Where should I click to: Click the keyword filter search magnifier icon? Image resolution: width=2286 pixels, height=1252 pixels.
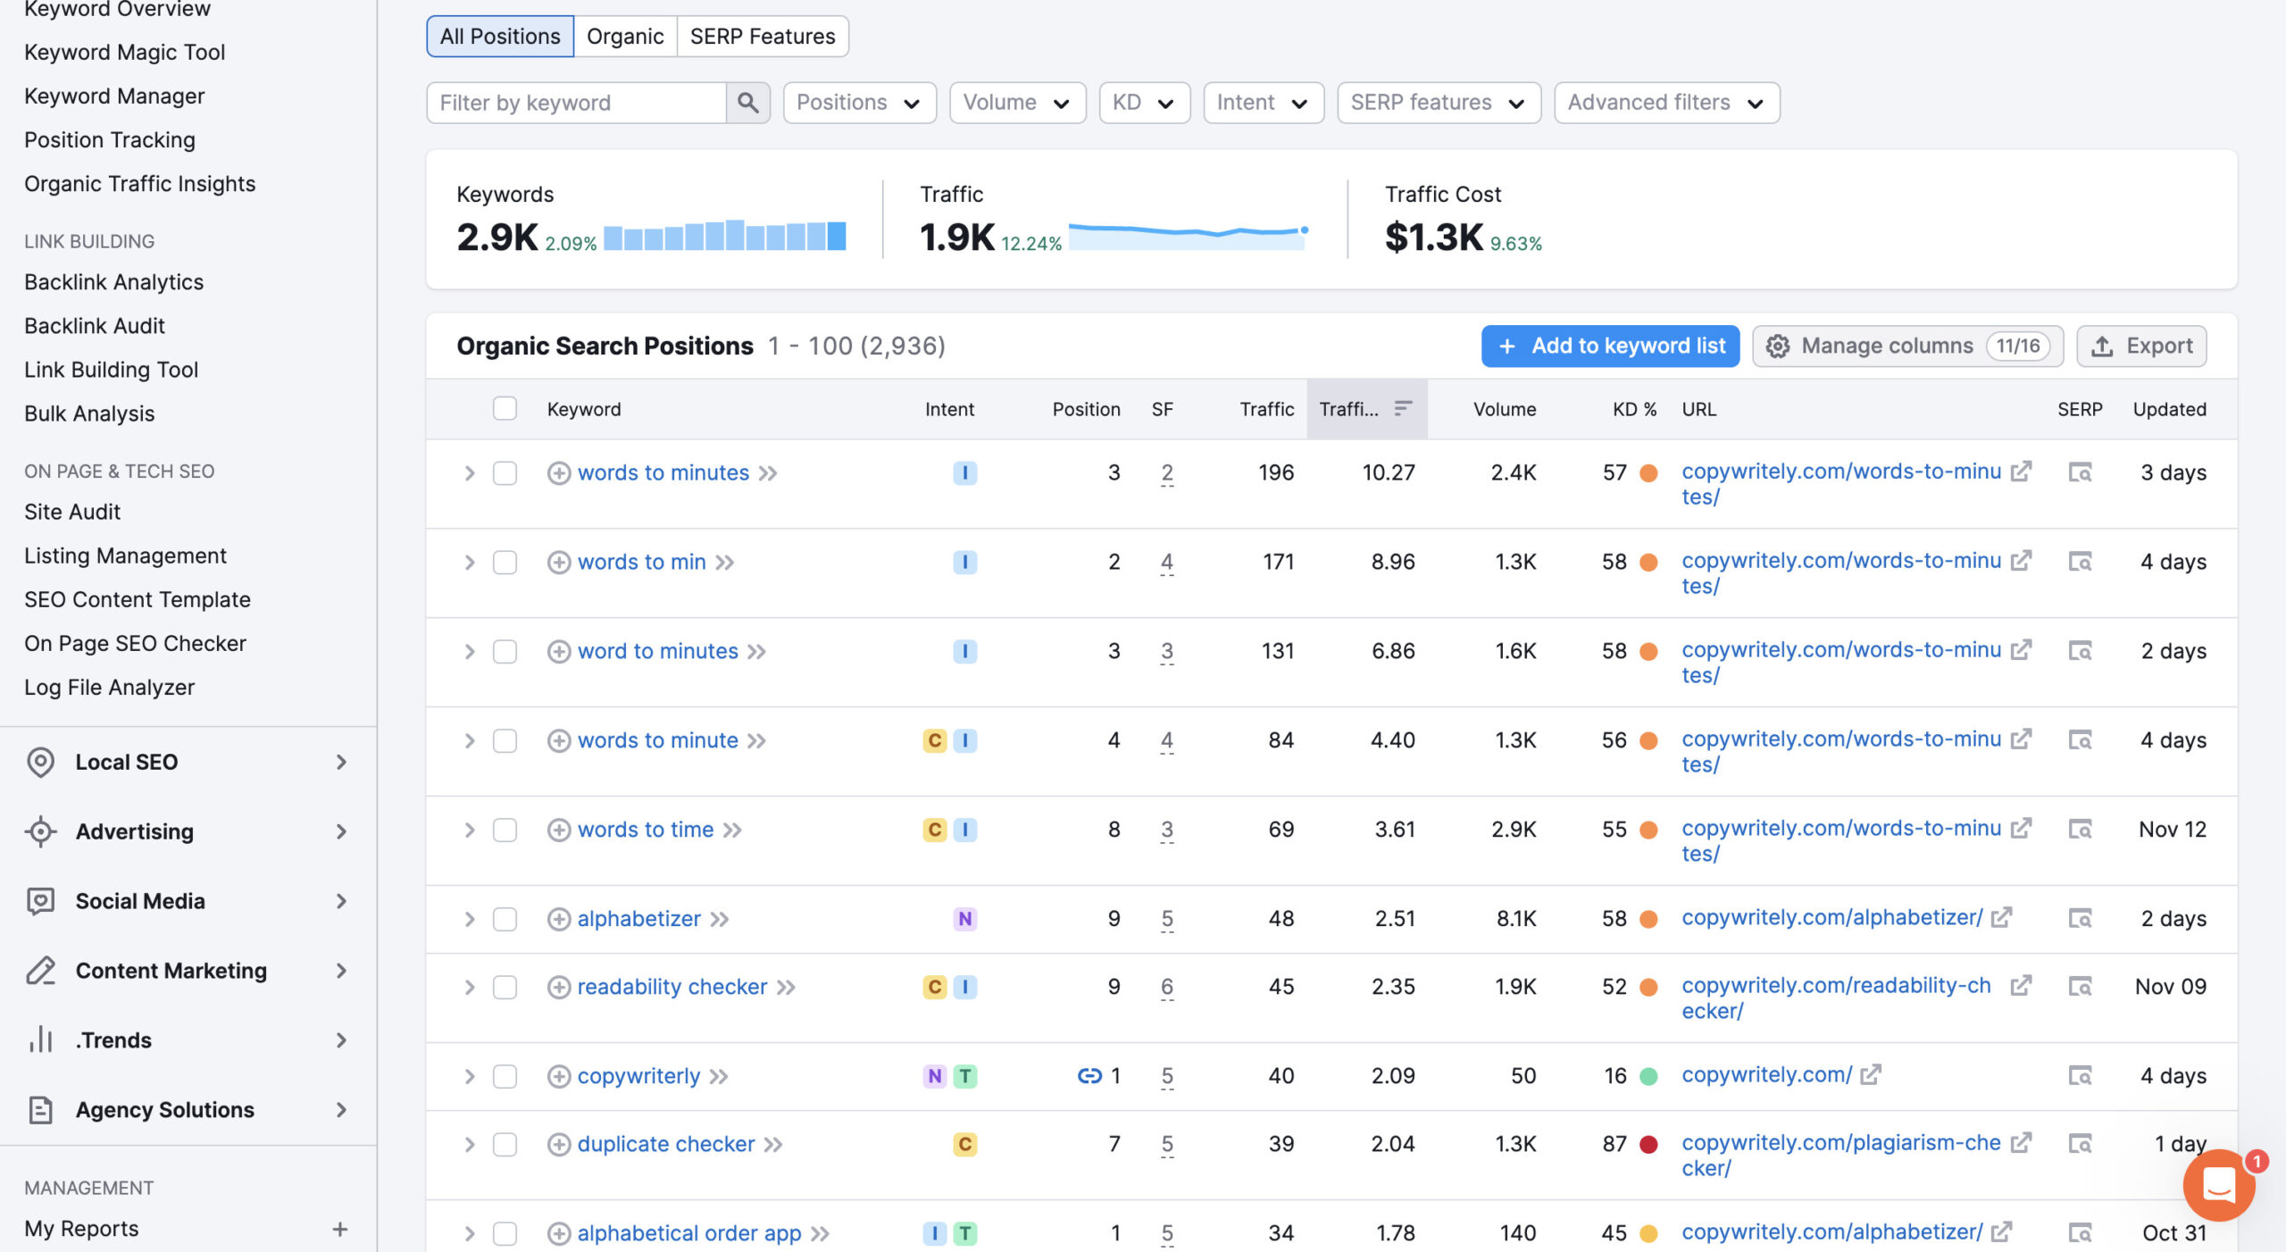(747, 103)
